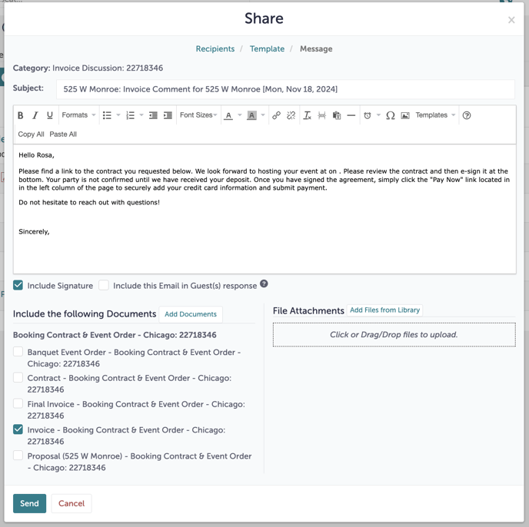
Task: Check the Final Invoice document checkbox
Action: click(18, 404)
